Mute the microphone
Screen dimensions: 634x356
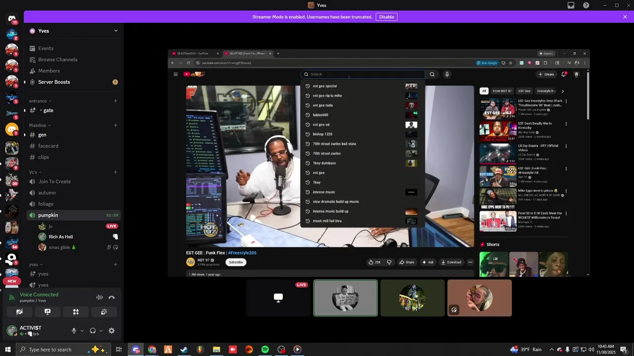click(x=74, y=331)
